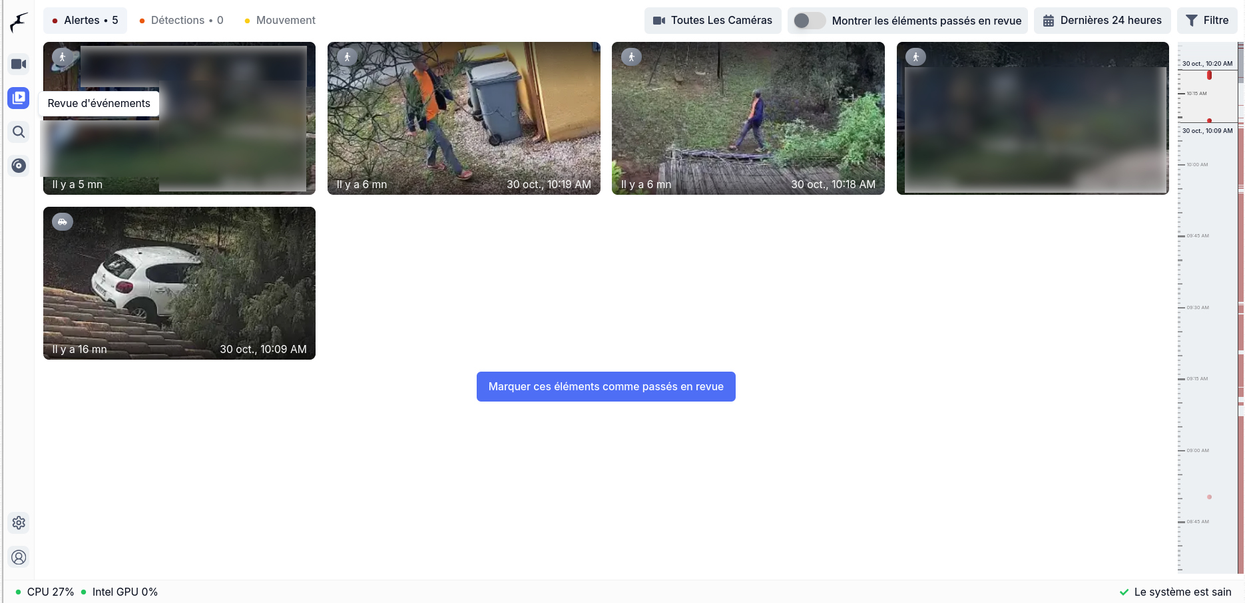1245x603 pixels.
Task: Open the user account icon
Action: tap(19, 557)
